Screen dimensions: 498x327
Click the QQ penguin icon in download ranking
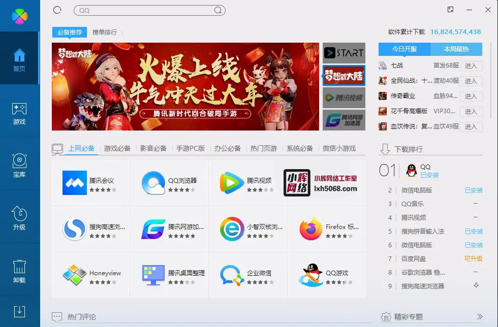(412, 171)
